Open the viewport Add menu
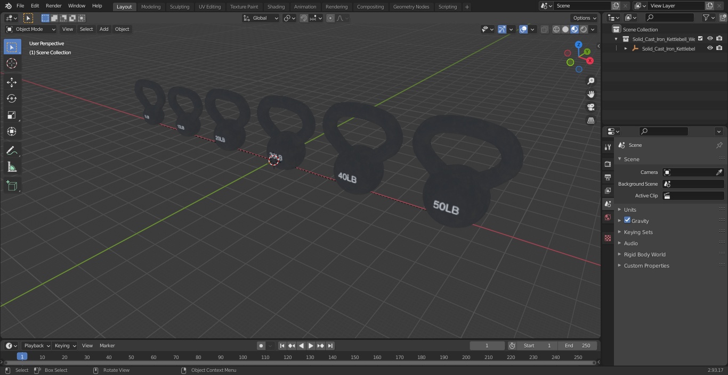This screenshot has height=375, width=728. (x=104, y=29)
